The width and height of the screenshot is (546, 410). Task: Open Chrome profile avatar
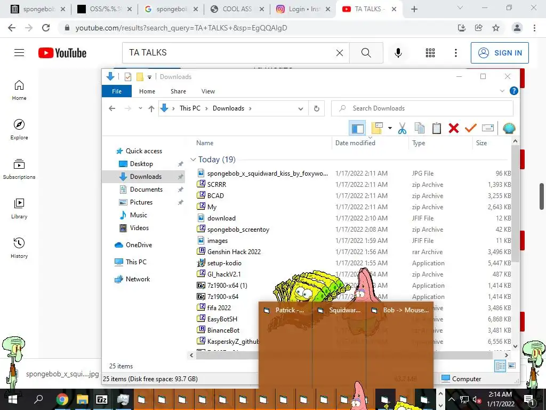517,28
